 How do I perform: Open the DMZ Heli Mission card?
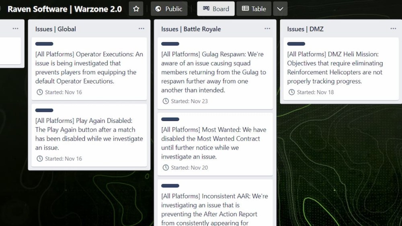[340, 67]
